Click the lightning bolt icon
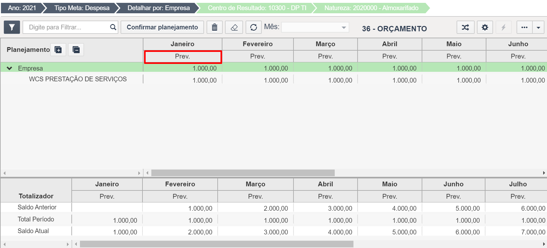The width and height of the screenshot is (547, 248). coord(504,27)
